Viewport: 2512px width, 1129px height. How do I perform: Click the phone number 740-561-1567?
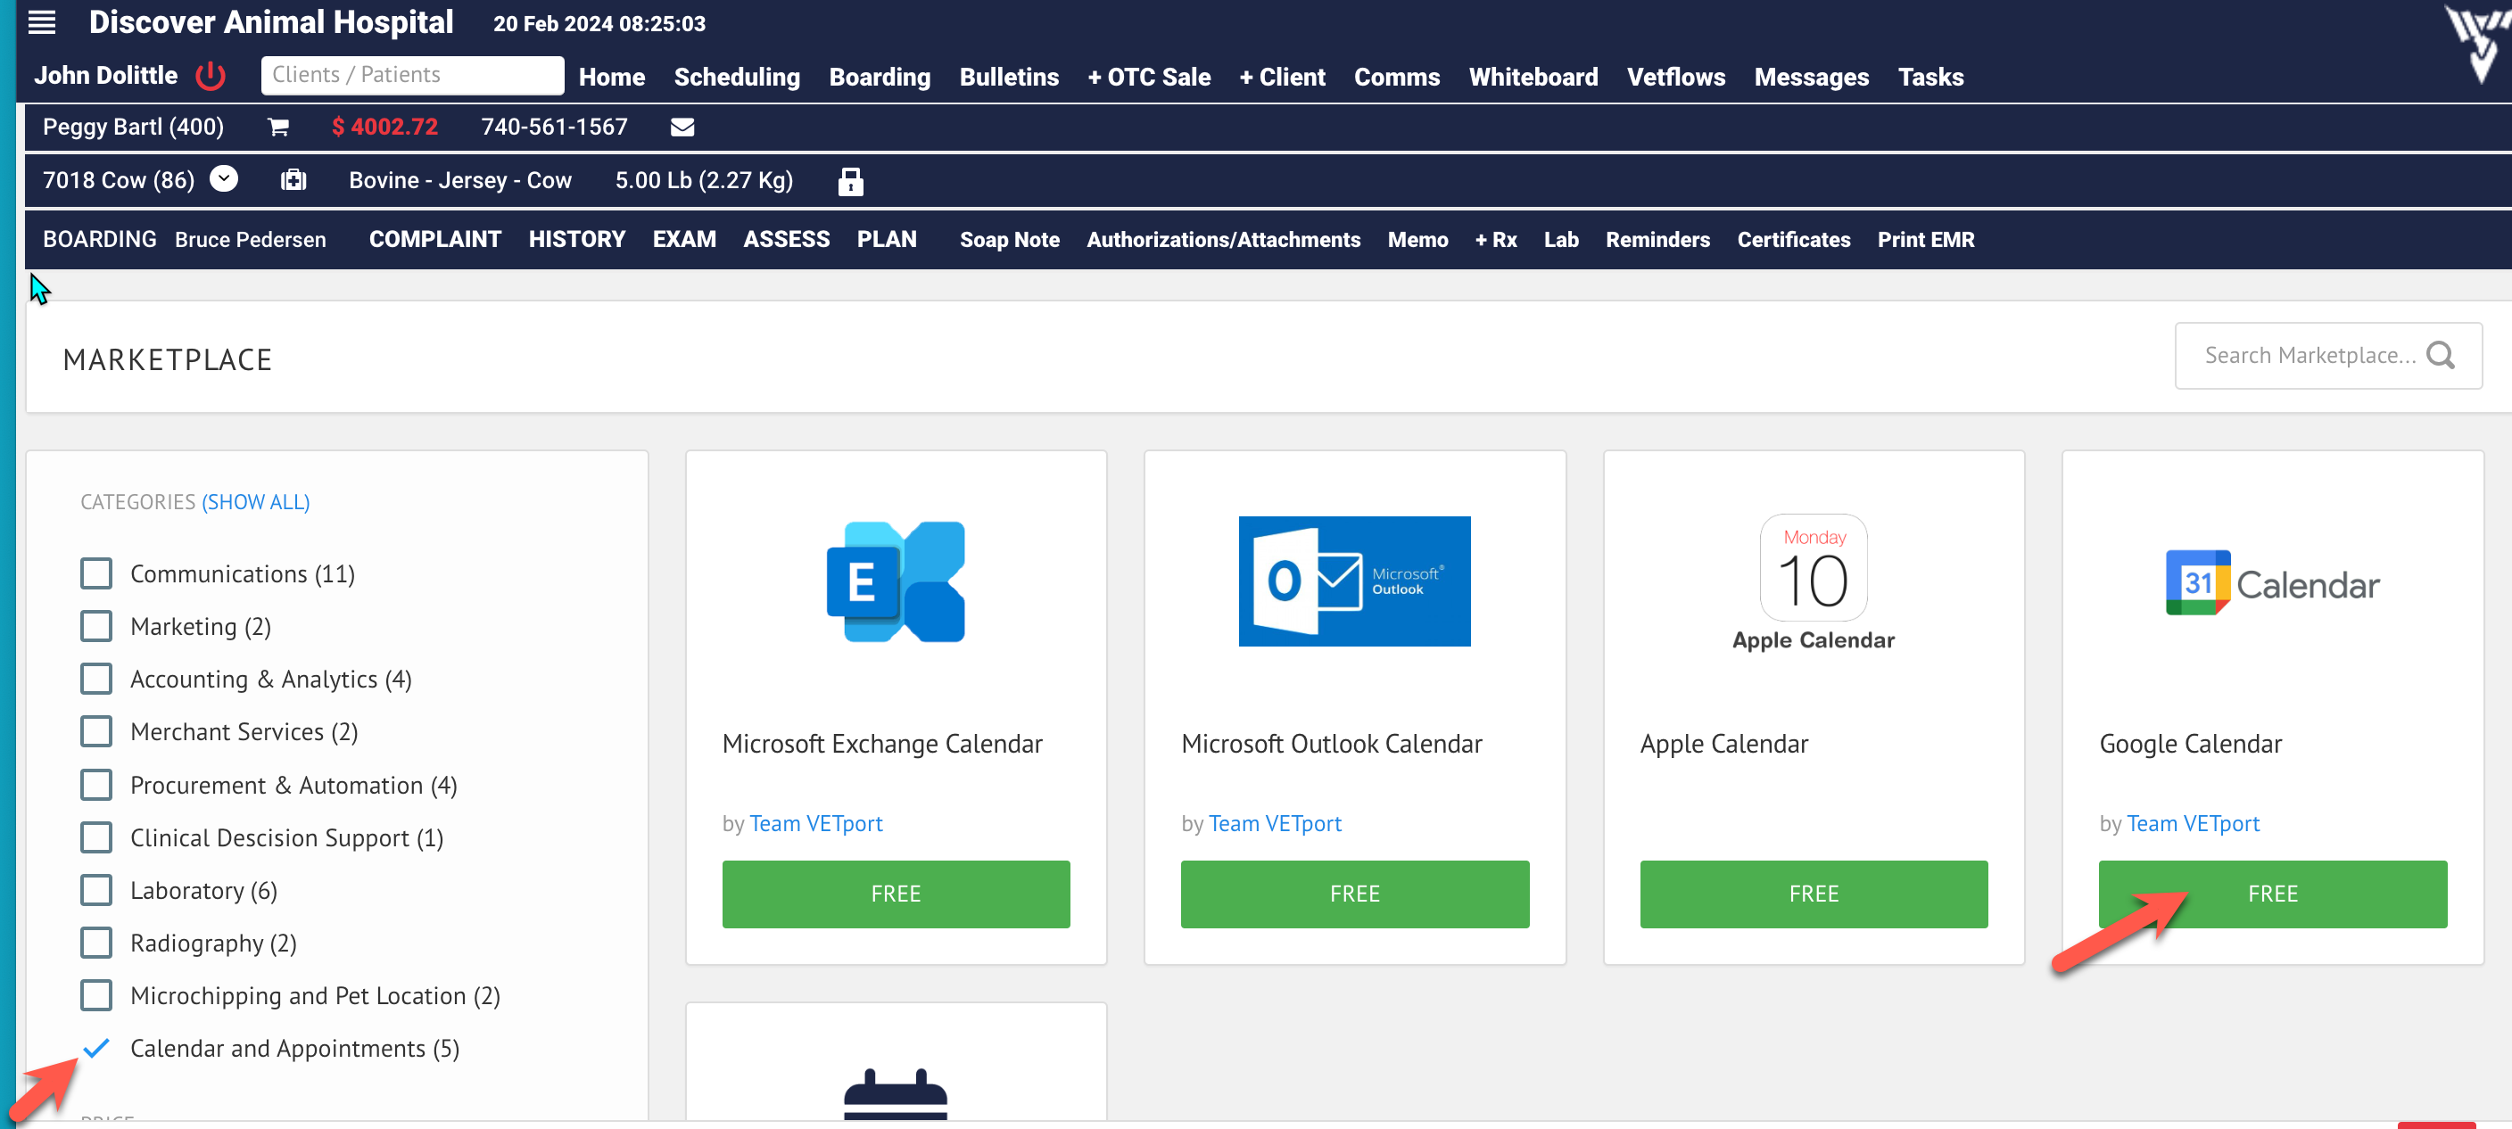(x=554, y=127)
